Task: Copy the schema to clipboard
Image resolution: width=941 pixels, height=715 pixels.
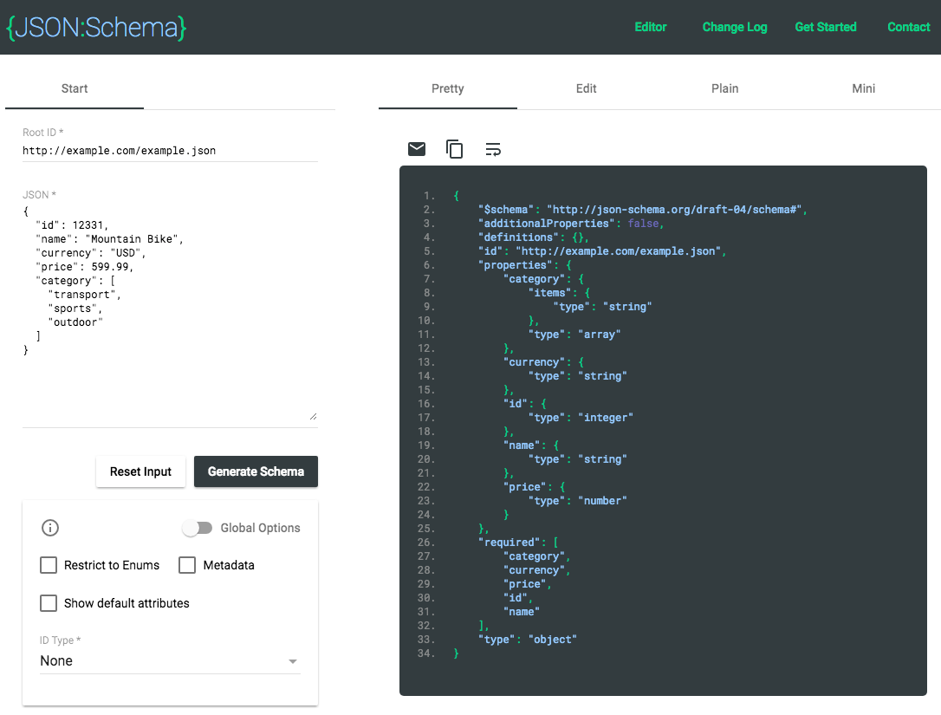Action: [x=455, y=148]
